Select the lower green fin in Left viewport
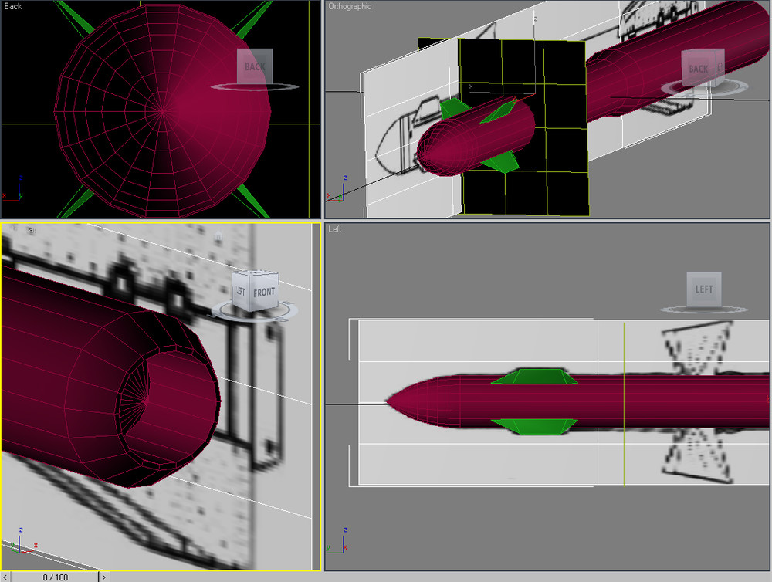This screenshot has width=772, height=582. click(x=535, y=426)
